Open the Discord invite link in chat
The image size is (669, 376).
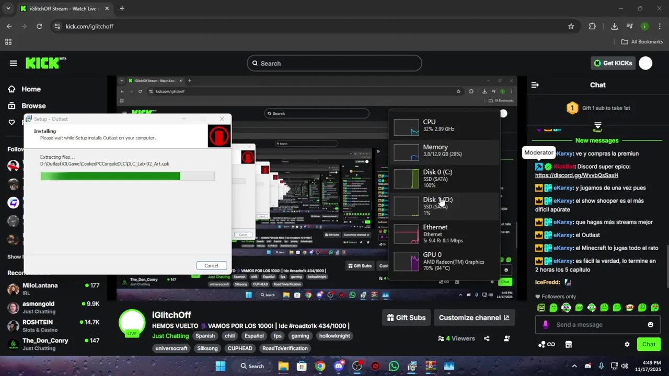coord(576,175)
